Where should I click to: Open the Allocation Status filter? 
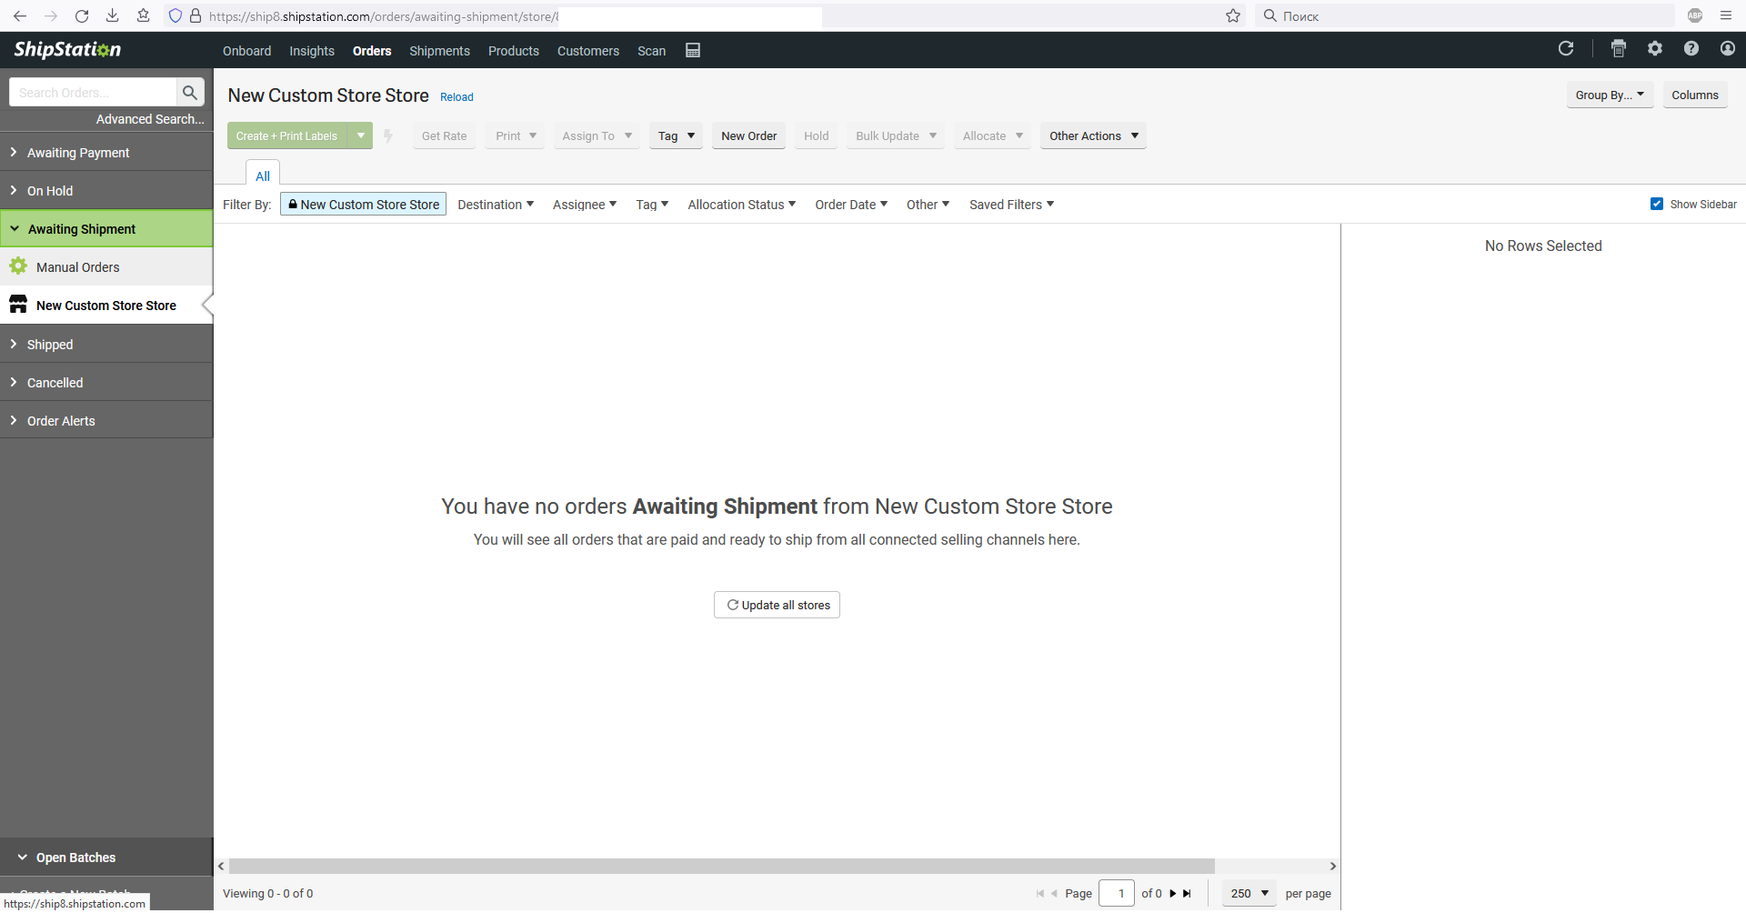pyautogui.click(x=741, y=205)
